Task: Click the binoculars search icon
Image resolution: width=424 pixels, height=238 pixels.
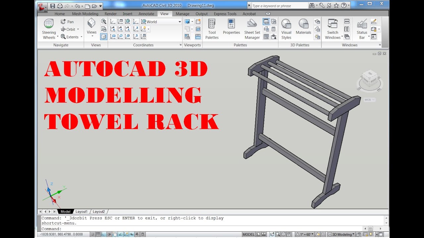Action: point(312,6)
